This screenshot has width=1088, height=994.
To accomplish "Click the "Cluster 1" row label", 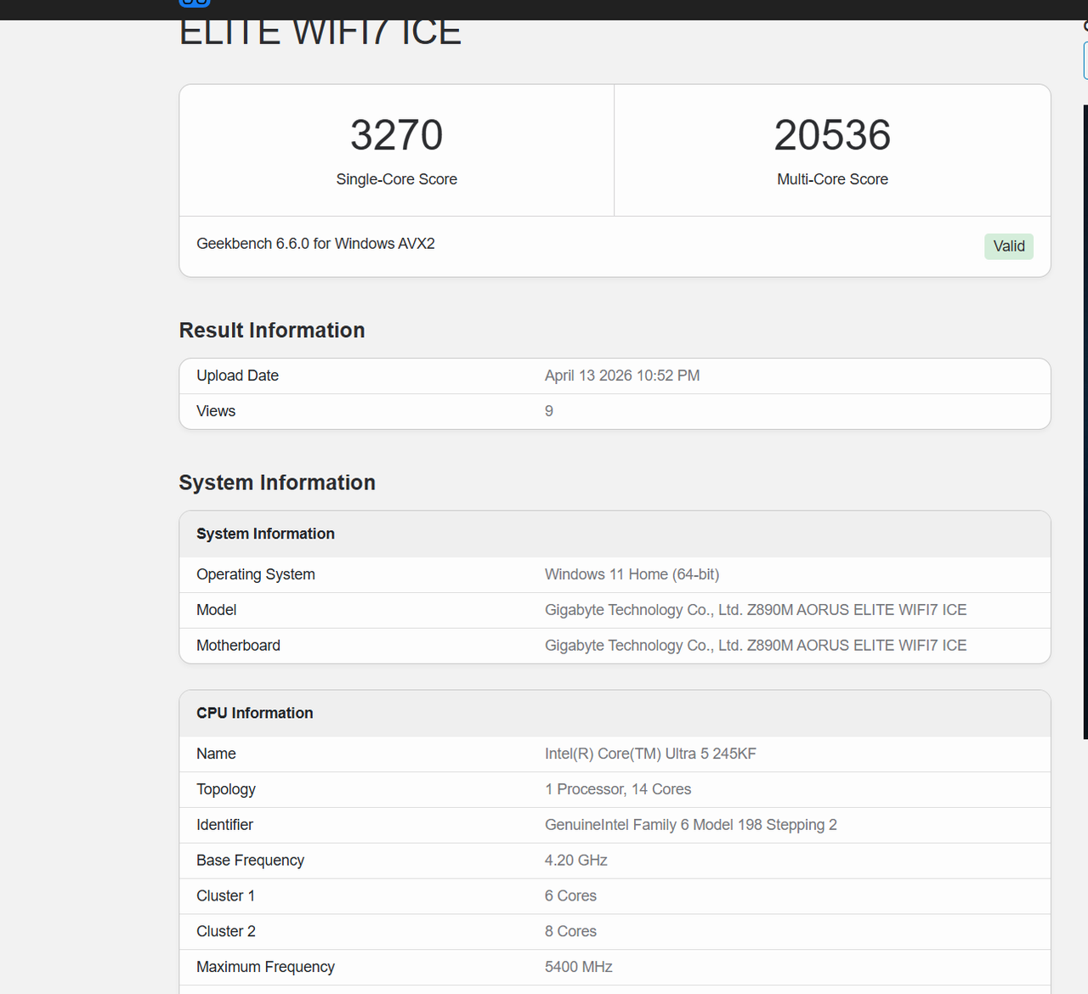I will pyautogui.click(x=225, y=896).
